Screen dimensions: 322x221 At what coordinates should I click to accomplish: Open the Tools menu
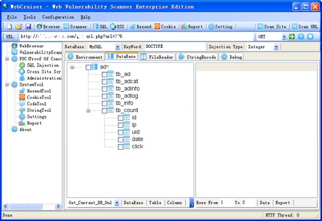[30, 17]
